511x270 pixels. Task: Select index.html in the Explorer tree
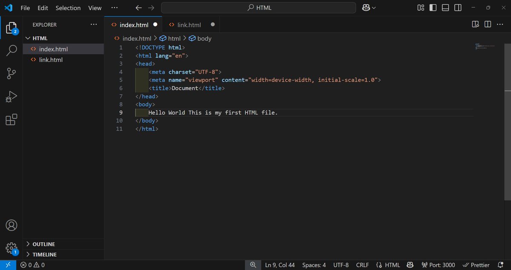pyautogui.click(x=63, y=49)
